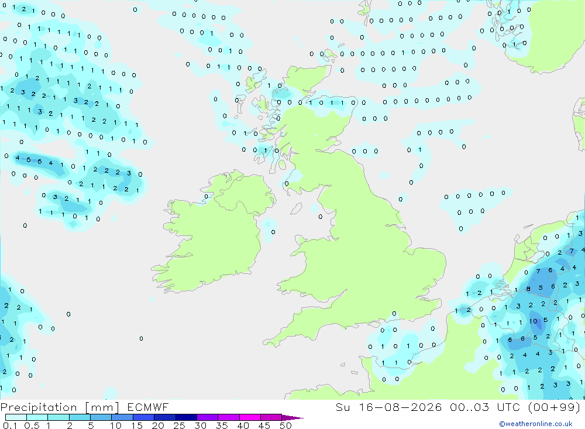Click the '45' legend scale label
This screenshot has height=429, width=585.
(264, 425)
